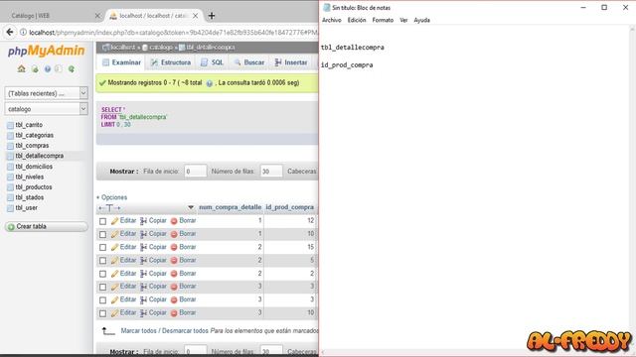Close the localhost phpMyAdmin tab
636x357 pixels.
[196, 16]
